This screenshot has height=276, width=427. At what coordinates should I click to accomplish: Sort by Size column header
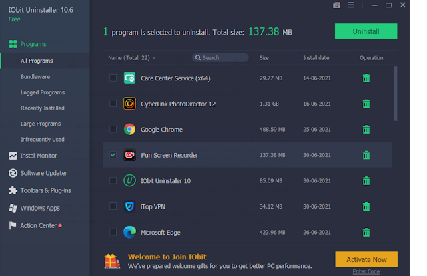264,58
